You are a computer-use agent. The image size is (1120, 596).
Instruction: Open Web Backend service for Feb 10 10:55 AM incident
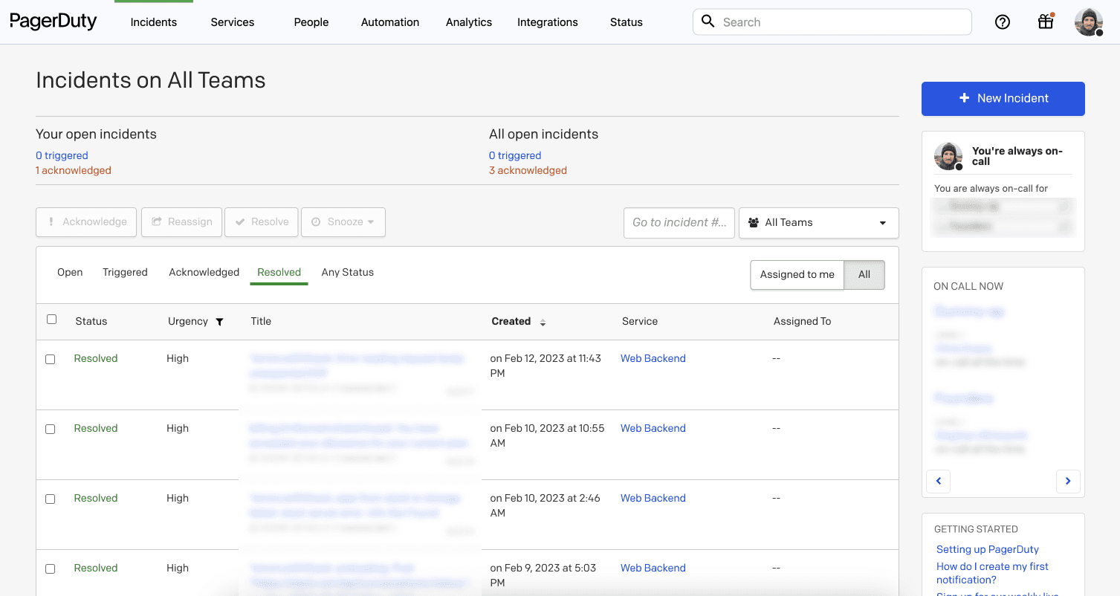tap(653, 428)
